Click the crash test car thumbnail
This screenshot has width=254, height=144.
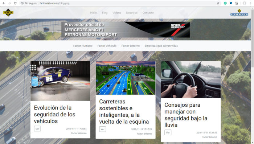click(x=60, y=81)
